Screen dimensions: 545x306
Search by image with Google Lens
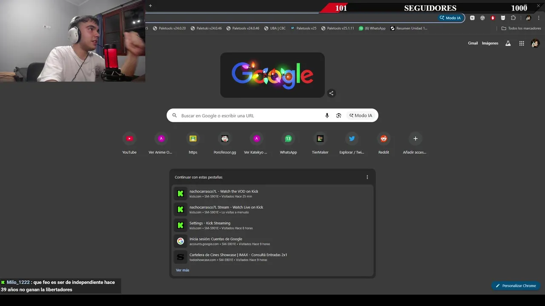point(338,116)
